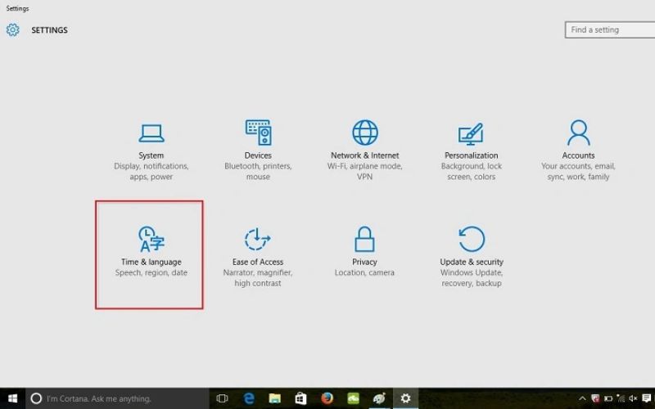
Task: Click the Cortana Ask me anything field
Action: (x=117, y=398)
